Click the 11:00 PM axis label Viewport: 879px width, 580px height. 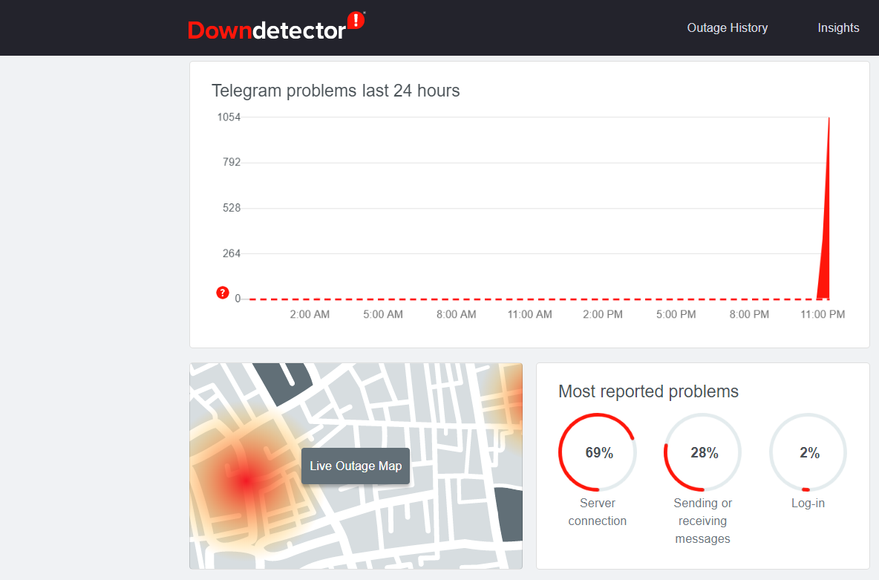point(823,314)
